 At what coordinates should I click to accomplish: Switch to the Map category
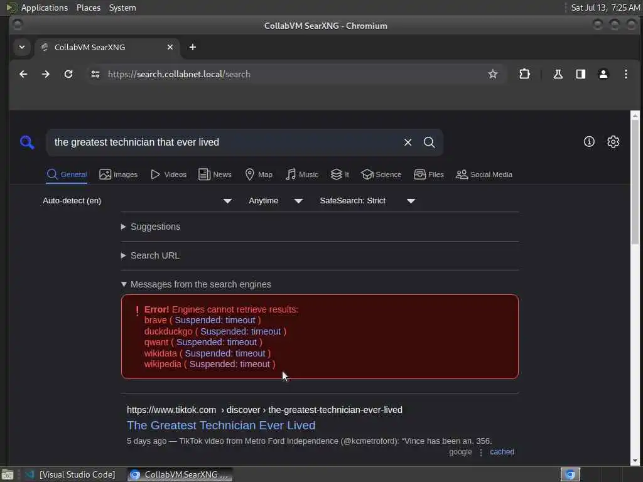click(x=259, y=174)
